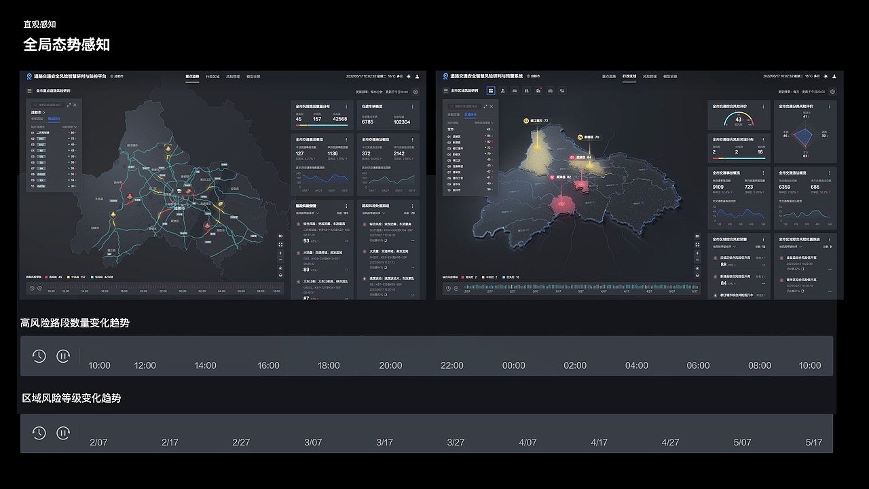Expand the search panel in left dashboard
The height and width of the screenshot is (489, 869).
[69, 105]
